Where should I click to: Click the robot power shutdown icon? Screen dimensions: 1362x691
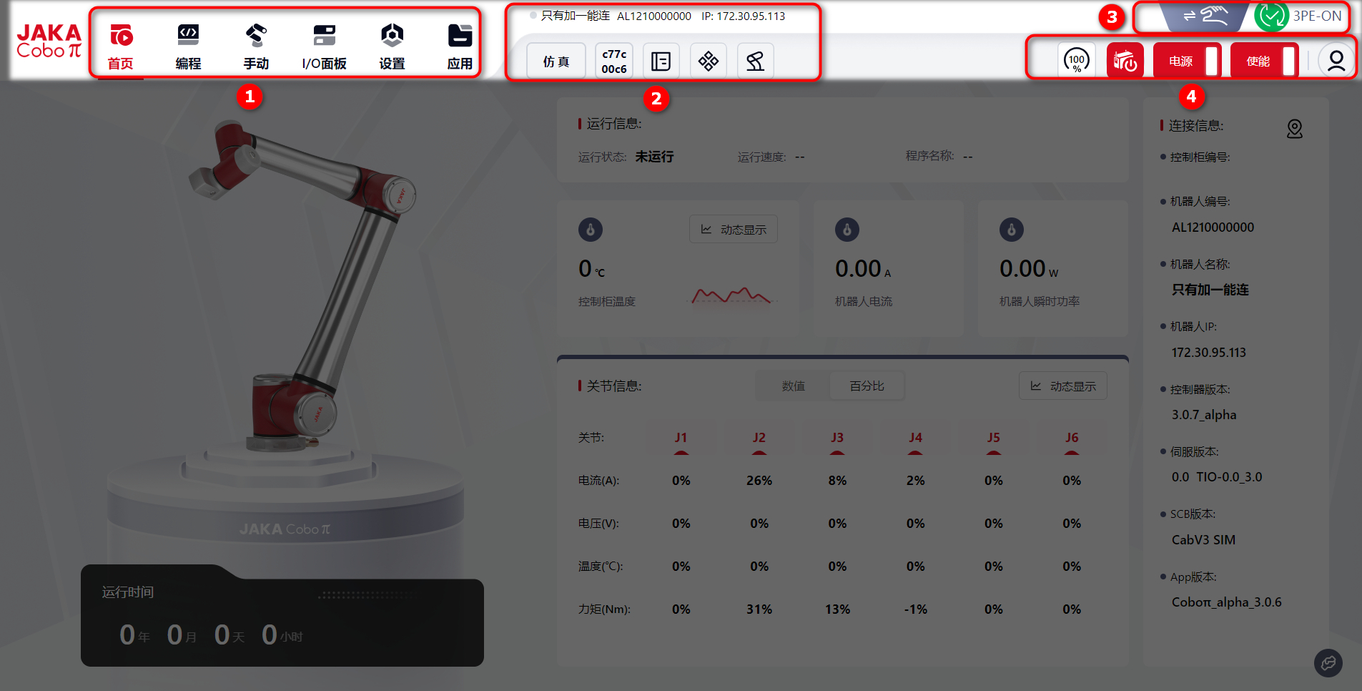(x=1125, y=62)
